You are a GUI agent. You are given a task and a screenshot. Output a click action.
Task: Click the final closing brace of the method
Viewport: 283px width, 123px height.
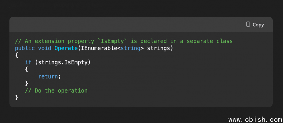(x=17, y=98)
